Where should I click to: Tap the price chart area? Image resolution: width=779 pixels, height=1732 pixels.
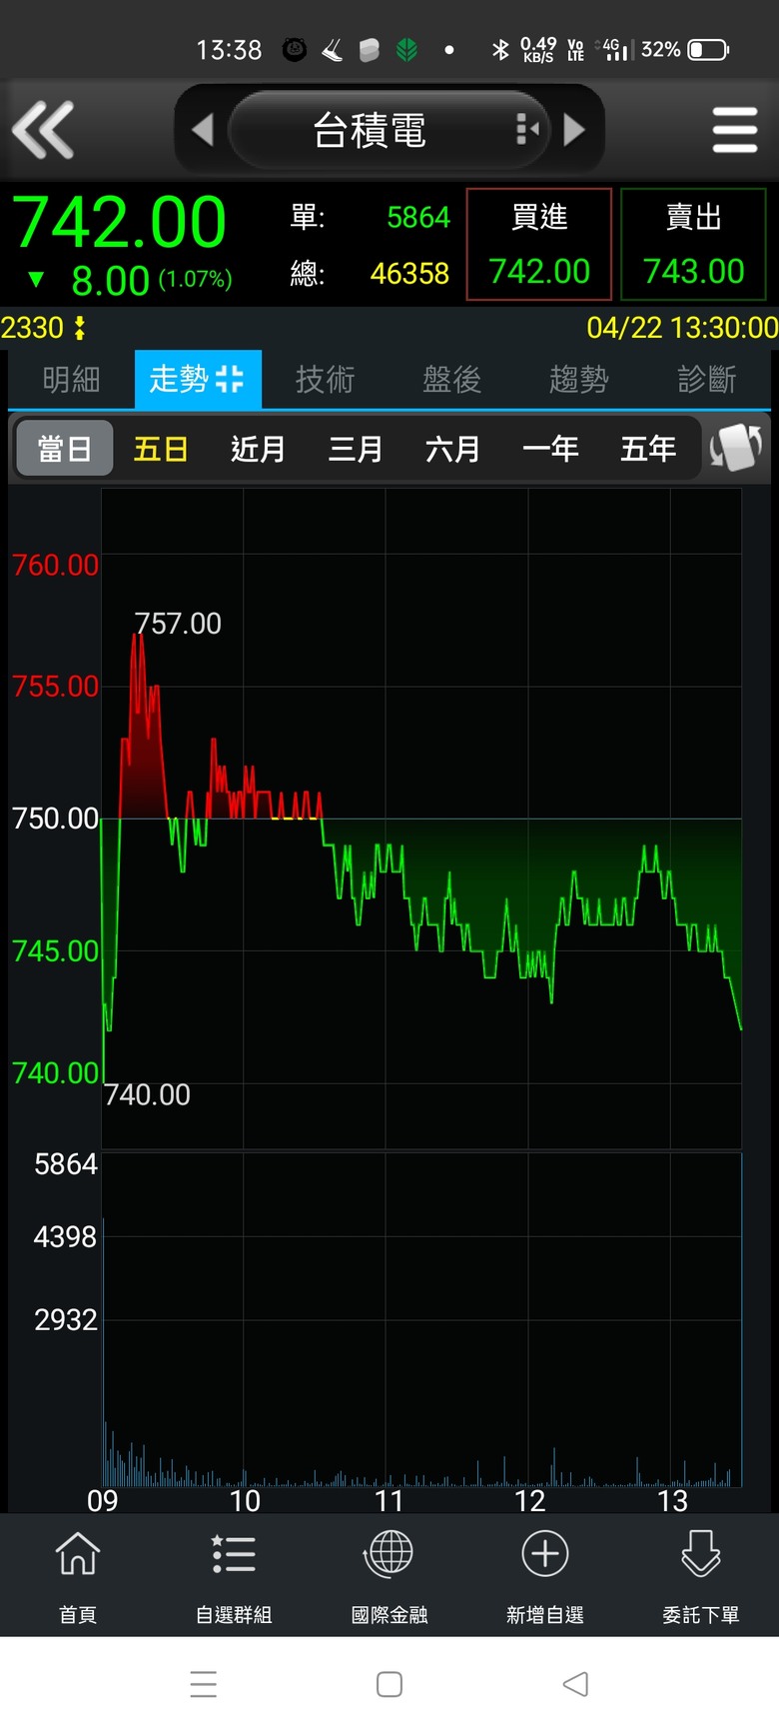[421, 820]
